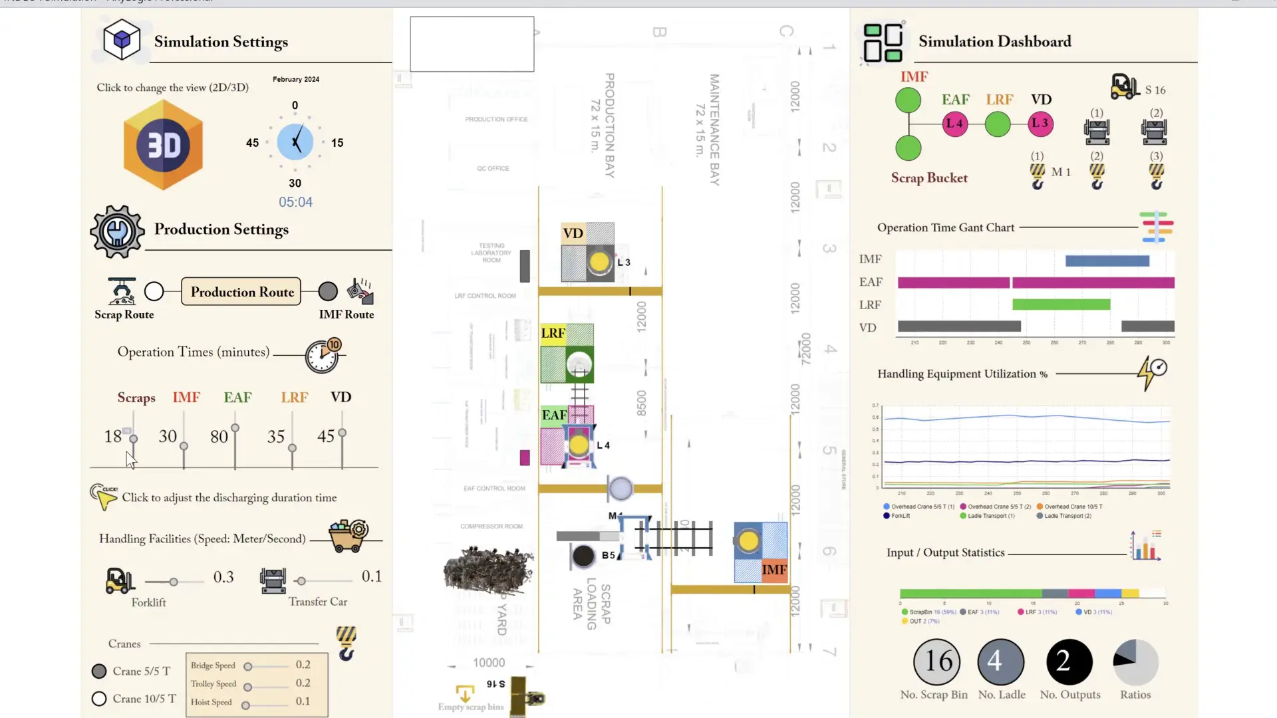The height and width of the screenshot is (718, 1277).
Task: Click the analog simulation clock face
Action: (x=295, y=142)
